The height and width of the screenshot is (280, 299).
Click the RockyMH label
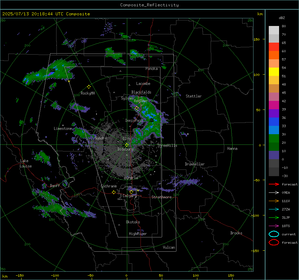[88, 93]
